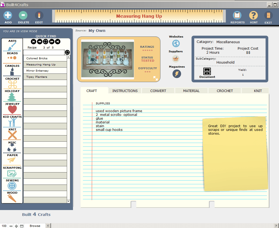Screen dimensions: 279x228
Task: Open the Browse mode dropdown in status bar
Action: click(x=35, y=226)
